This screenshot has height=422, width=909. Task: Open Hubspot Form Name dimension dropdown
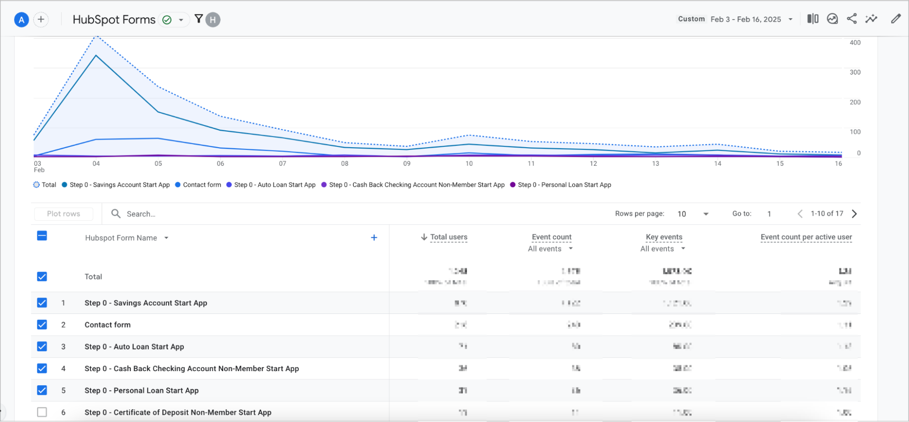coord(126,238)
